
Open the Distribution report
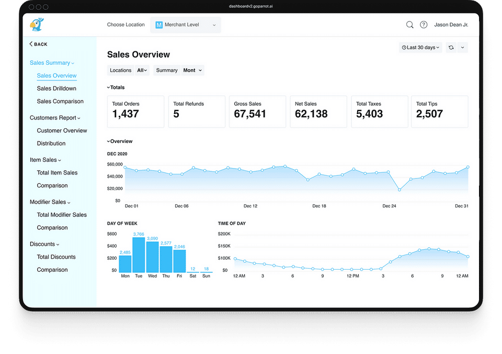pyautogui.click(x=51, y=143)
